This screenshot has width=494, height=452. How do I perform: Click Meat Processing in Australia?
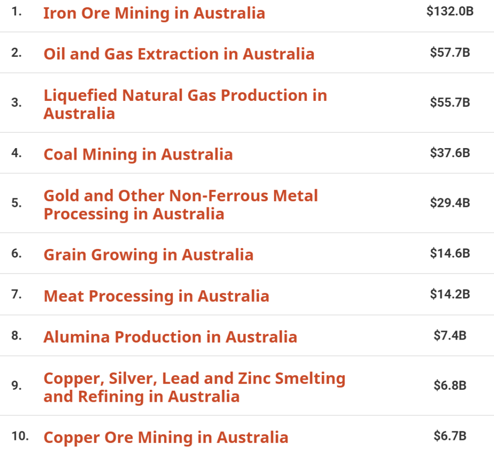156,296
